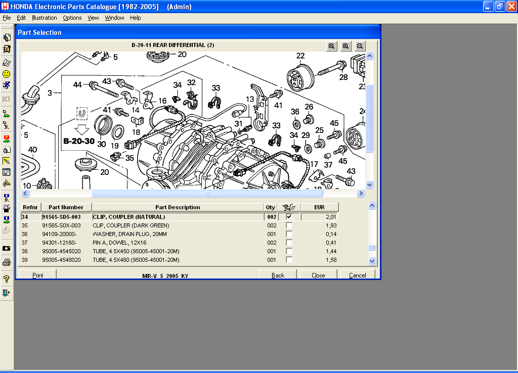Click the illustration scroll right arrow
Image resolution: width=518 pixels, height=373 pixels.
[x=361, y=194]
